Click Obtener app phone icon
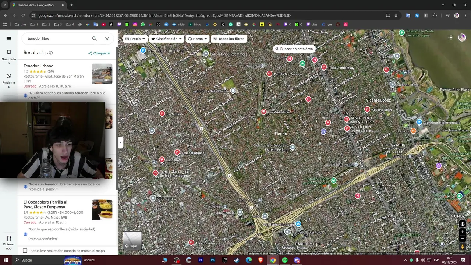This screenshot has height=265, width=471. (9, 239)
